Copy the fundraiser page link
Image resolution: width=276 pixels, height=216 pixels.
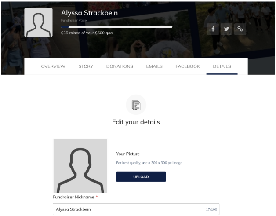(x=240, y=29)
